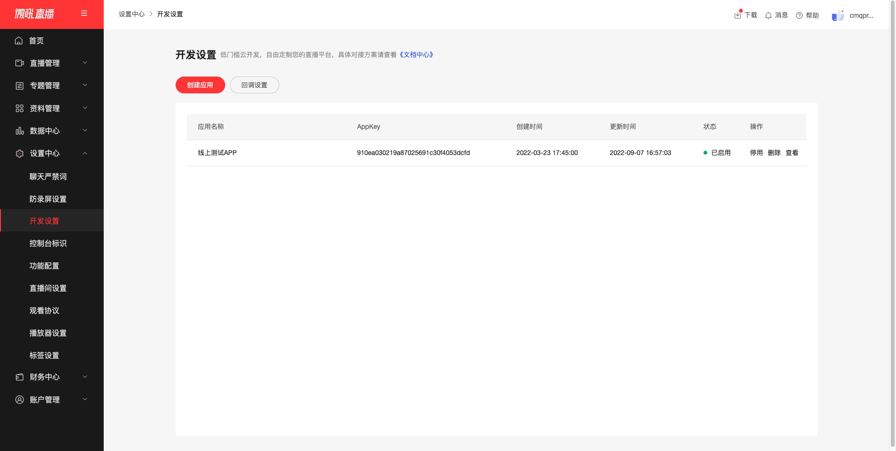Image resolution: width=896 pixels, height=451 pixels.
Task: Click 查看 for 线上测试APP row
Action: [x=792, y=153]
